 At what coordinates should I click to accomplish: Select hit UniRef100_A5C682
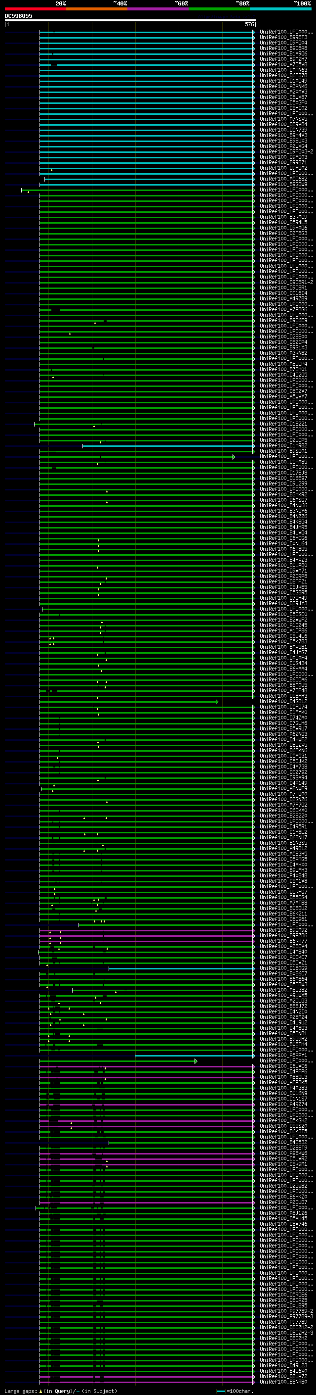pos(283,179)
